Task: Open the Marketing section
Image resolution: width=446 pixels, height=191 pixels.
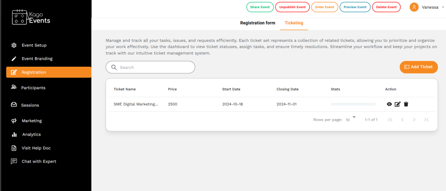Action: tap(31, 120)
